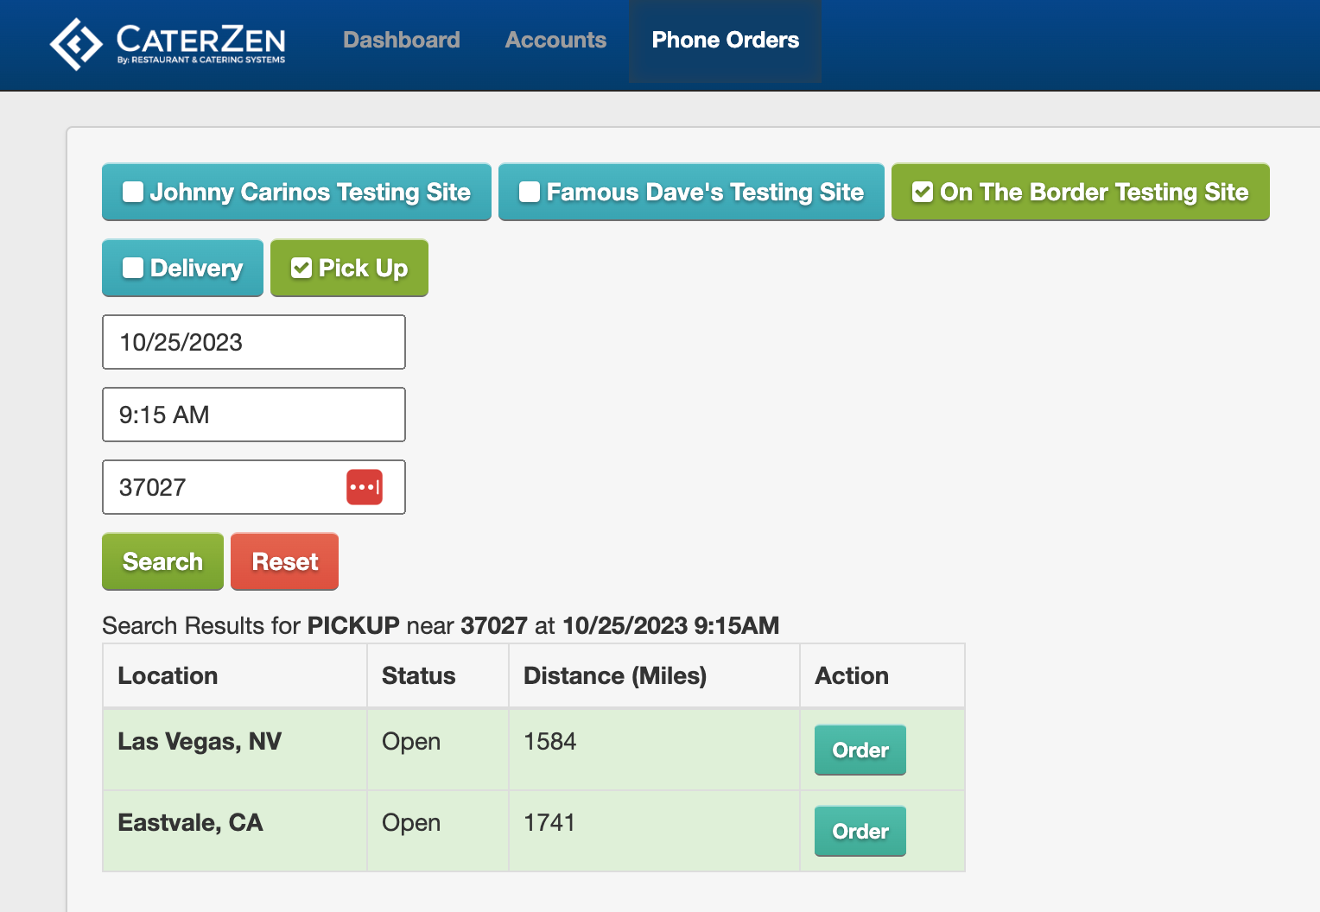Click Order for Las Vegas, NV
This screenshot has width=1320, height=912.
point(860,750)
